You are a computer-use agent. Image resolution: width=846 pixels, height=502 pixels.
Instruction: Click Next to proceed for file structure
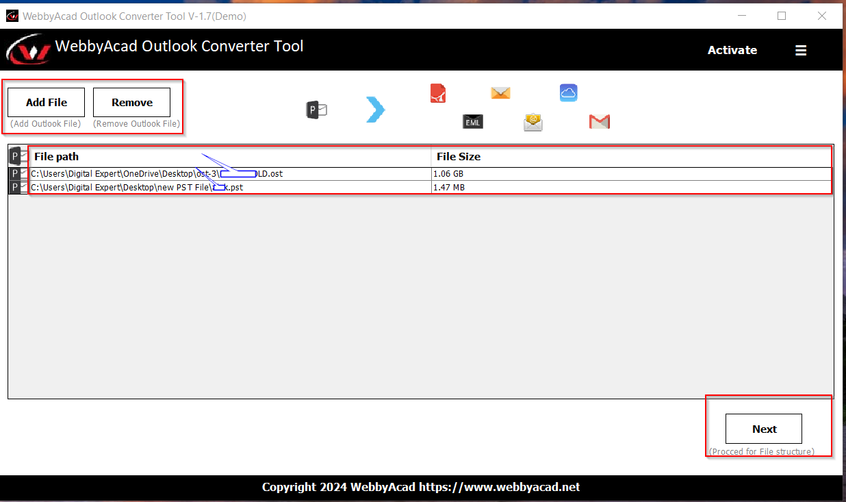coord(763,428)
